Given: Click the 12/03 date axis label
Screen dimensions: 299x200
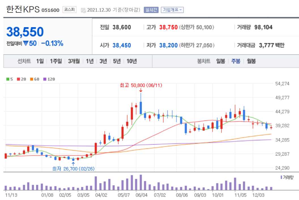Looking at the screenshot, I should (259, 195).
